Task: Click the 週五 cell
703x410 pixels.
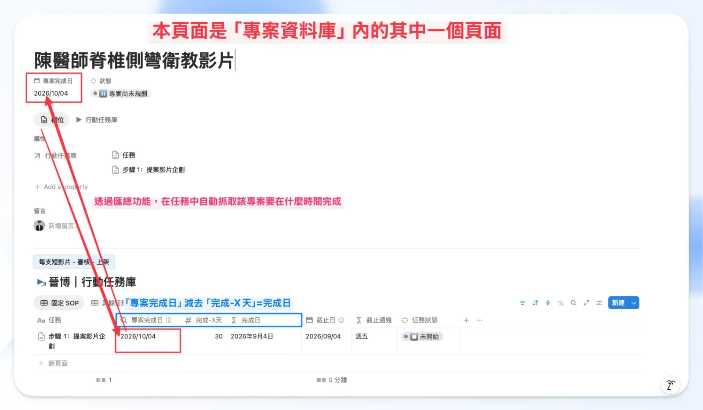Action: point(374,341)
